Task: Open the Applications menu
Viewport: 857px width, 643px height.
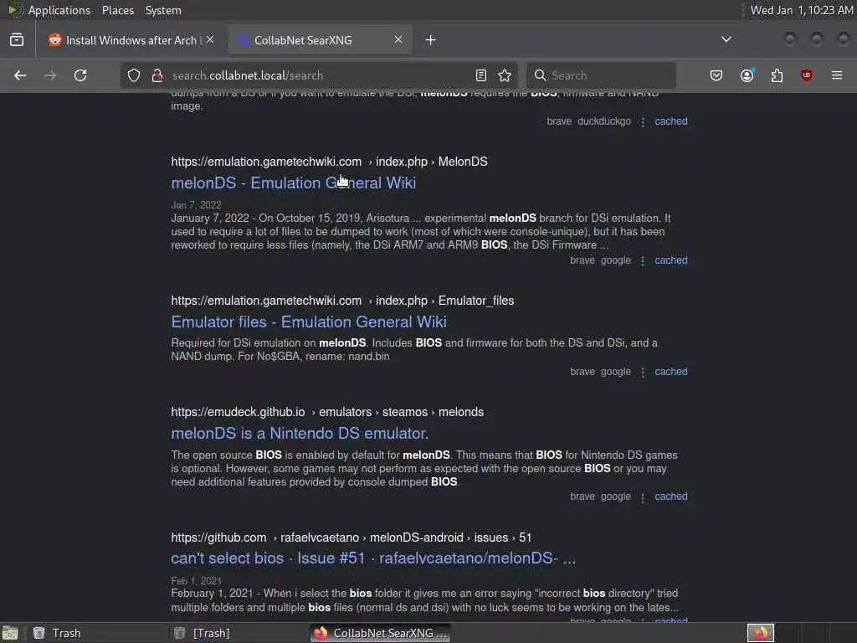Action: 59,10
